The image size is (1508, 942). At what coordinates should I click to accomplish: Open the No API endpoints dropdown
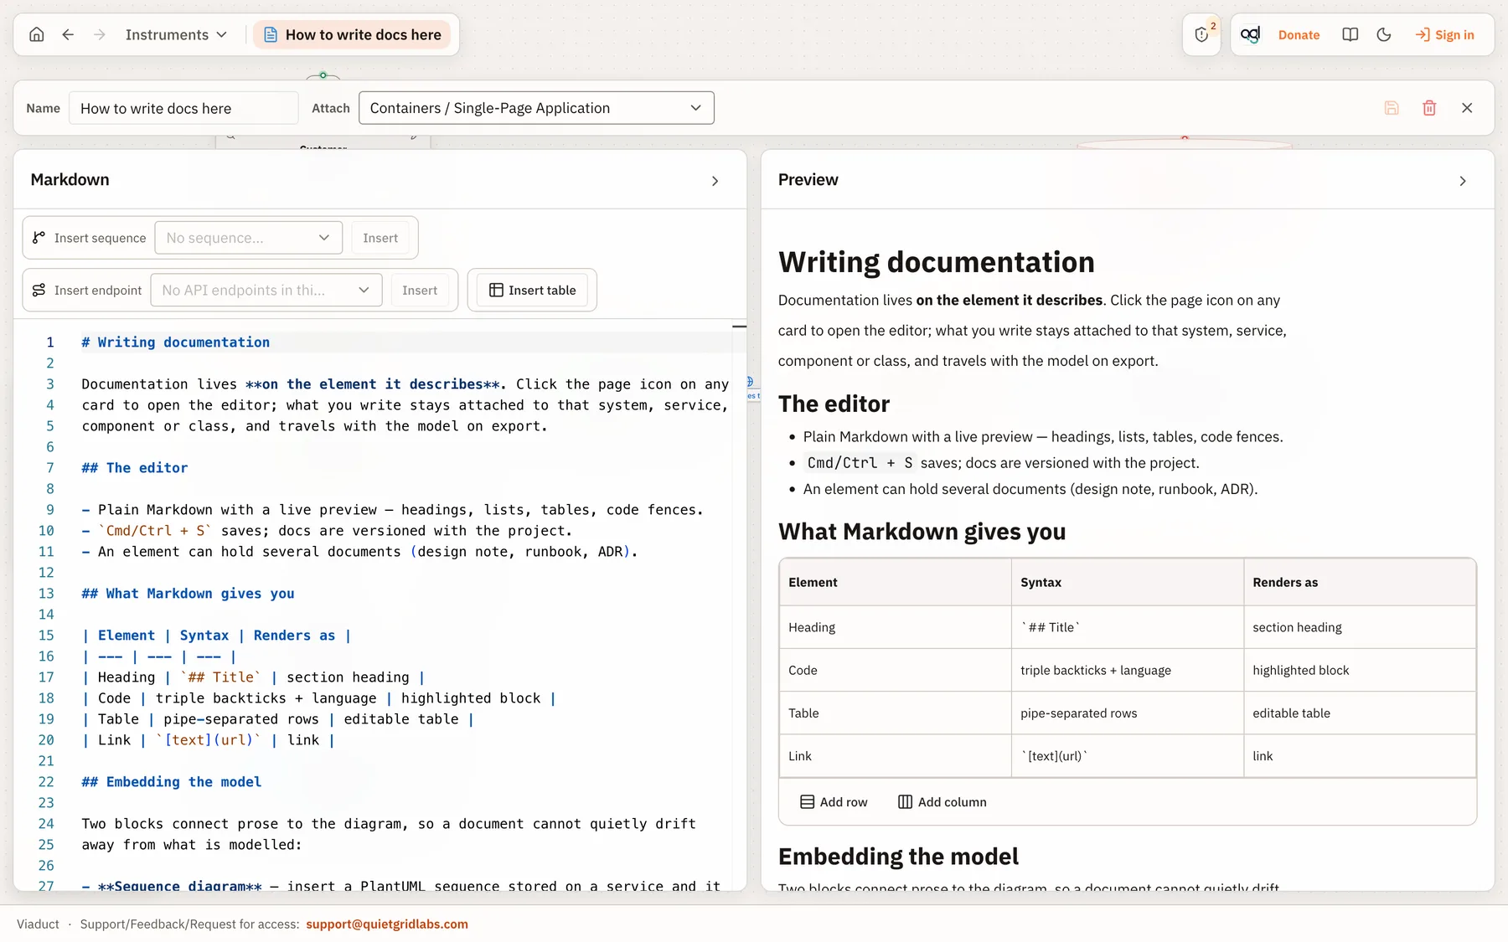coord(266,290)
